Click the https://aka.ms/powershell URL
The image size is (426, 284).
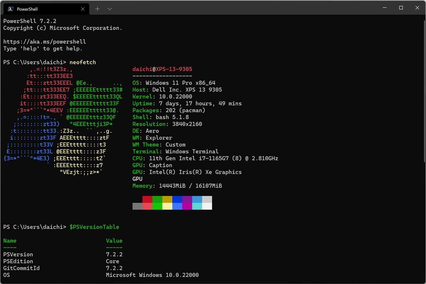[45, 42]
